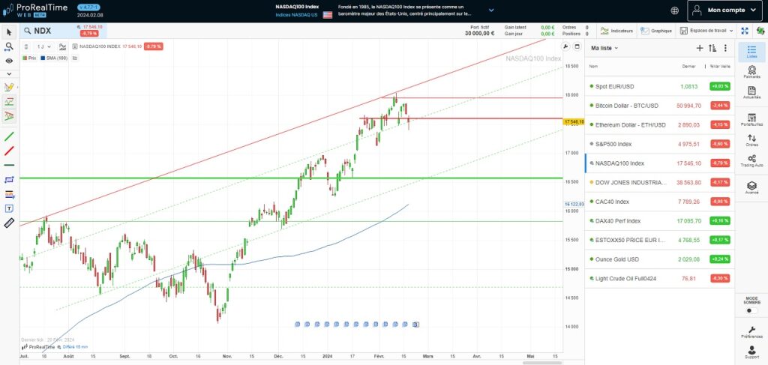Select CAC40 Index row
Viewport: 768px width, 365px height.
(x=660, y=202)
